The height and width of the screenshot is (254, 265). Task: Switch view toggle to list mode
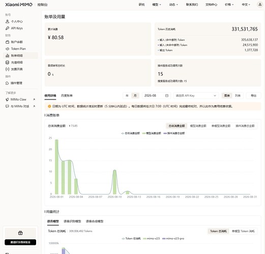tap(238, 96)
